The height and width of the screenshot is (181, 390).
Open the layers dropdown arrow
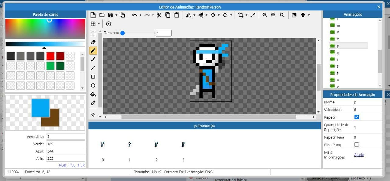(x=309, y=15)
